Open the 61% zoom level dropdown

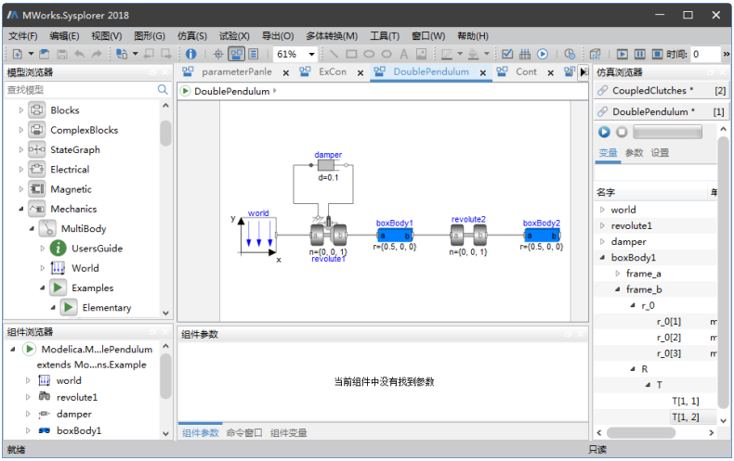pos(312,55)
